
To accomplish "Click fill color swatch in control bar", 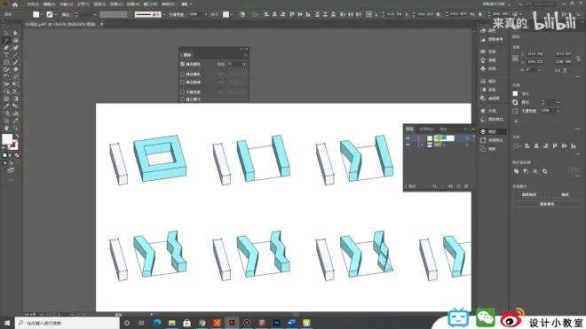I will click(x=36, y=14).
